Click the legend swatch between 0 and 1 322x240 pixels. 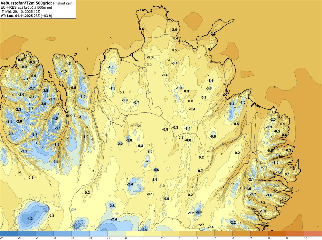(x=134, y=234)
